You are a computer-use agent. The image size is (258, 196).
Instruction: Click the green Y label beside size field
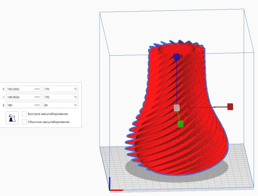pos(4,97)
